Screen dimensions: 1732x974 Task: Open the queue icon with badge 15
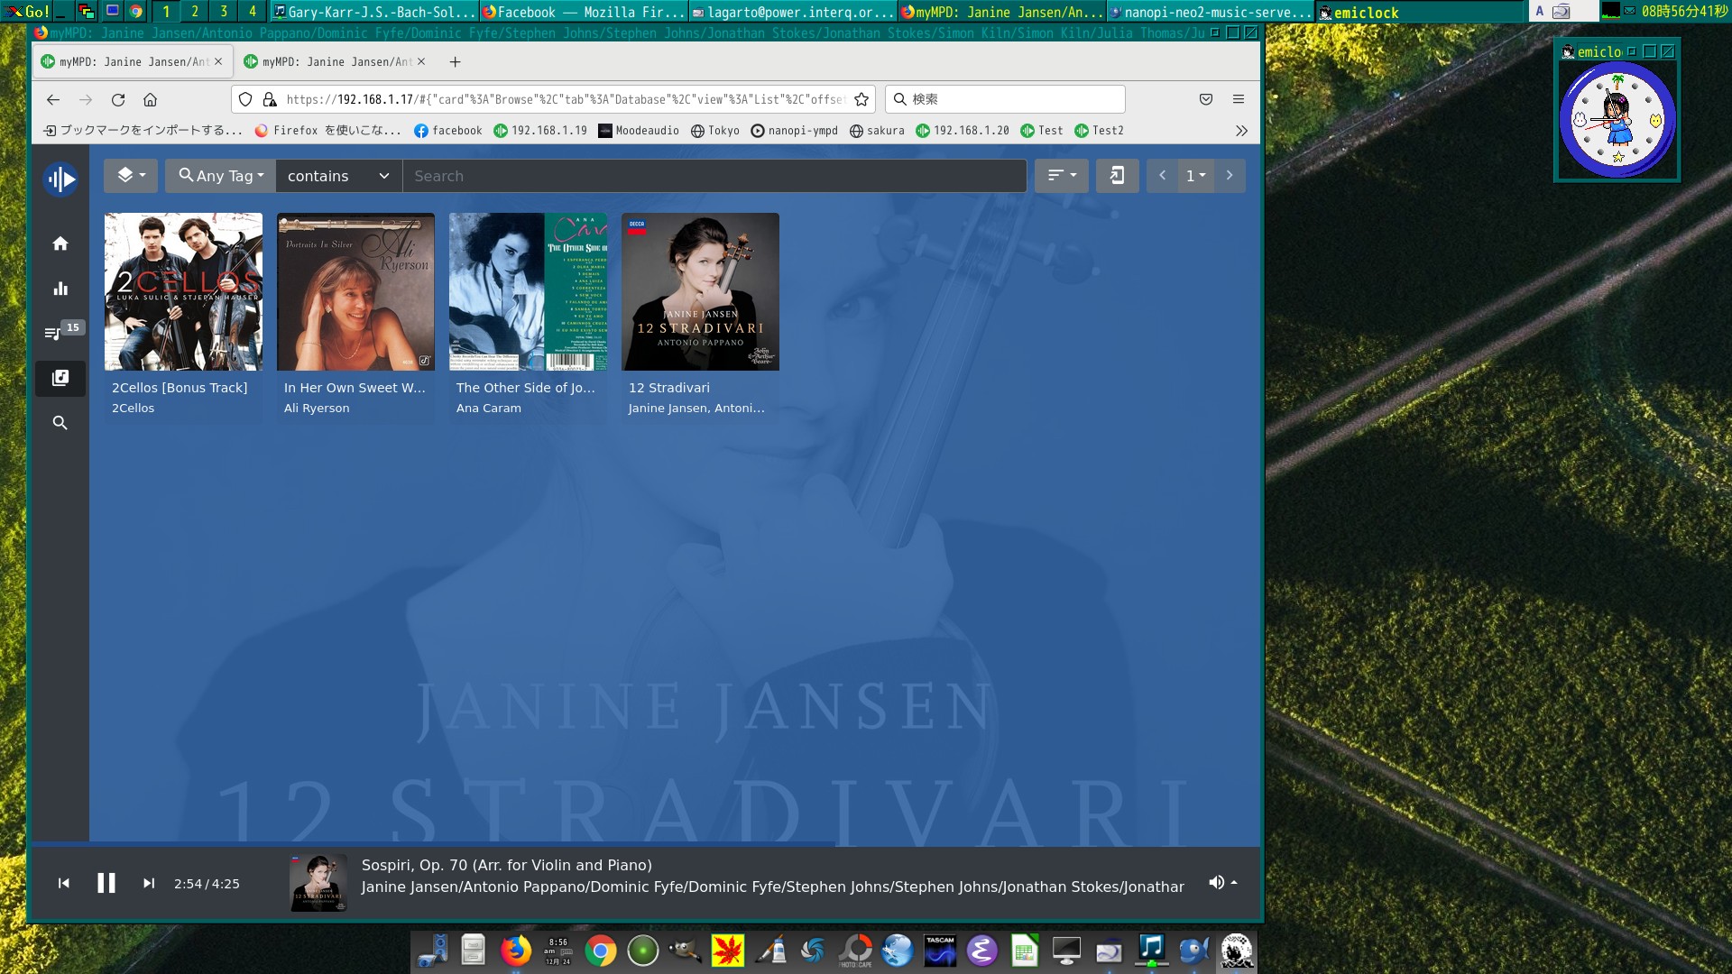(x=54, y=333)
